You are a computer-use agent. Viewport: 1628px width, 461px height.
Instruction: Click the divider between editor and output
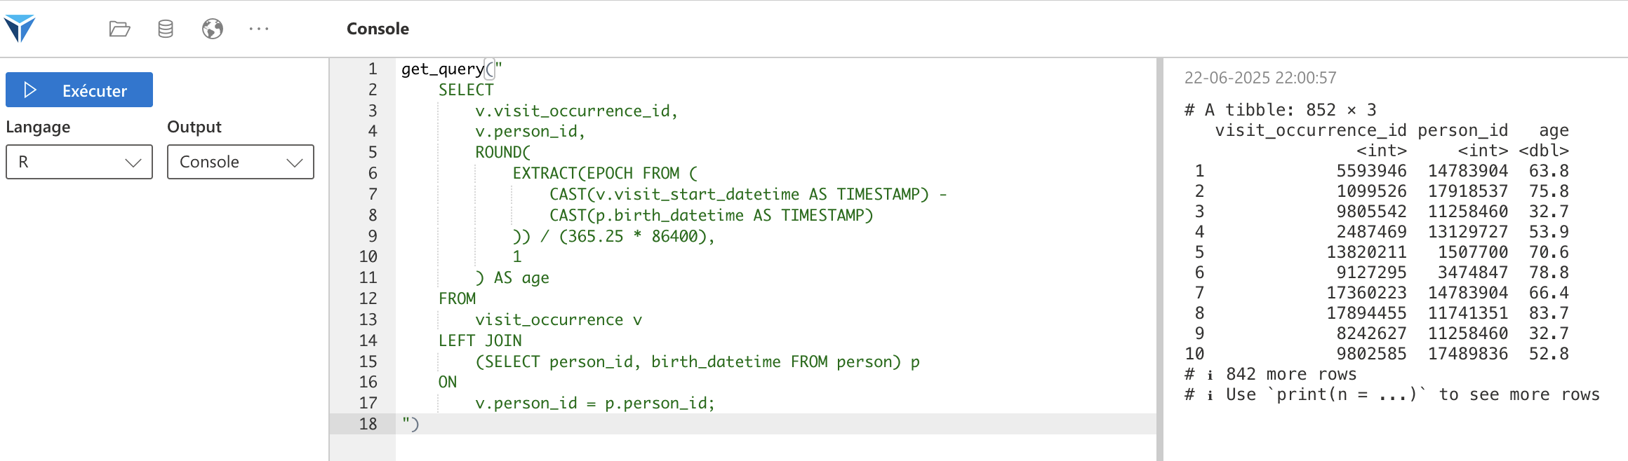[x=1160, y=259]
